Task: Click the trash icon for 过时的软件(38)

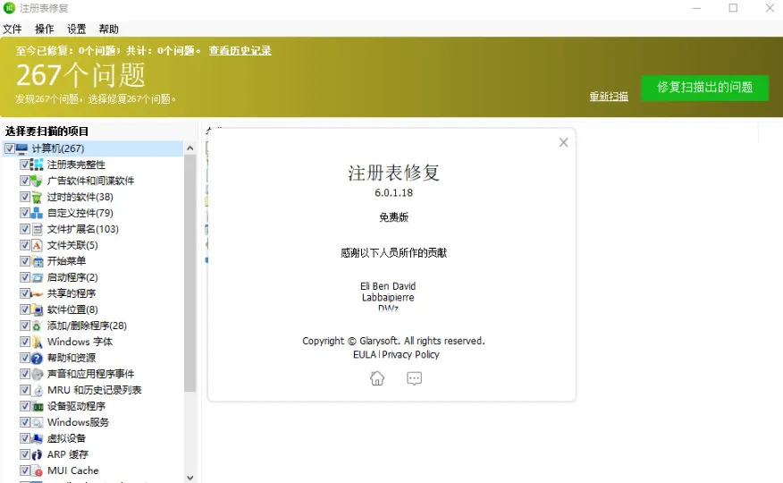Action: (37, 197)
